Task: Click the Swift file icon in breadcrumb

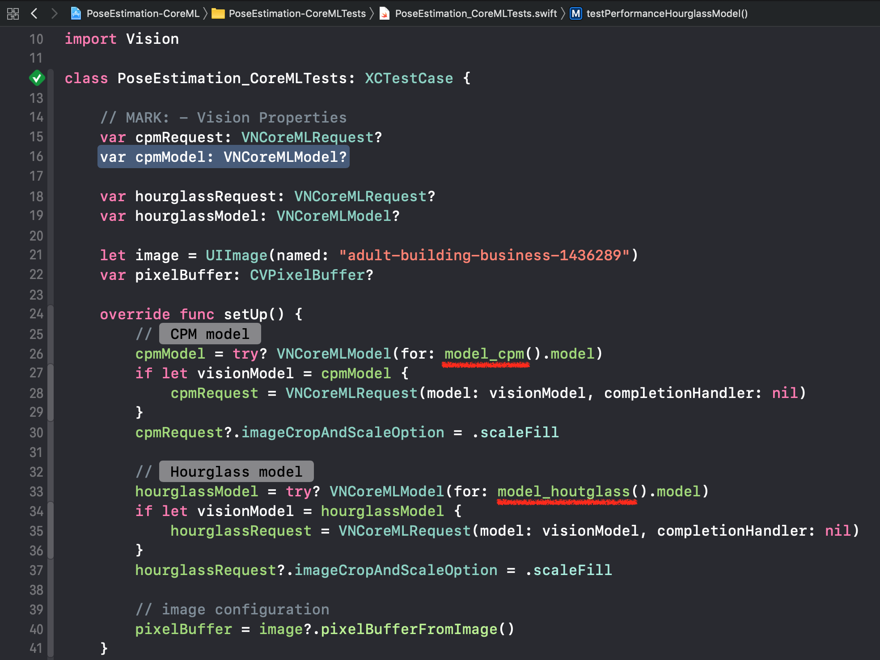Action: tap(384, 14)
